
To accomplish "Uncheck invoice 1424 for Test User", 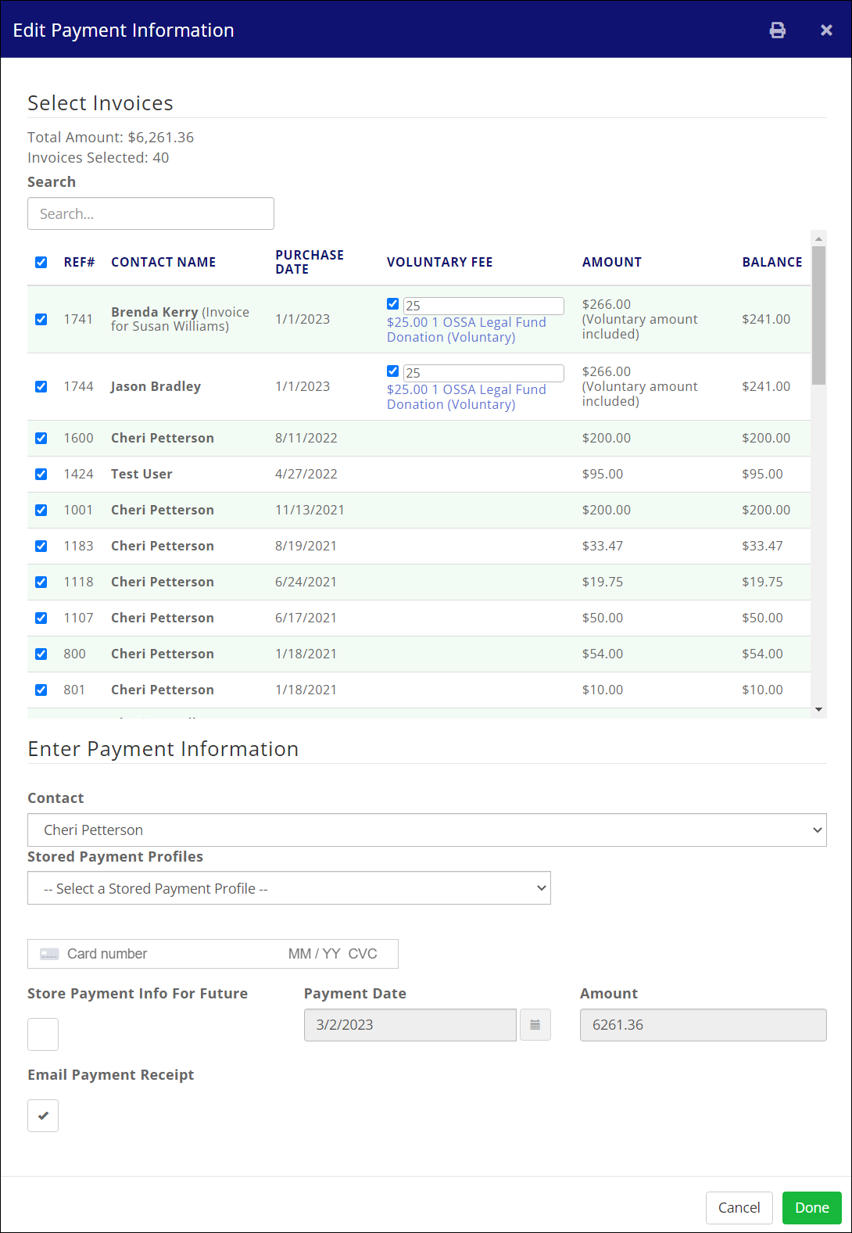I will [x=41, y=474].
